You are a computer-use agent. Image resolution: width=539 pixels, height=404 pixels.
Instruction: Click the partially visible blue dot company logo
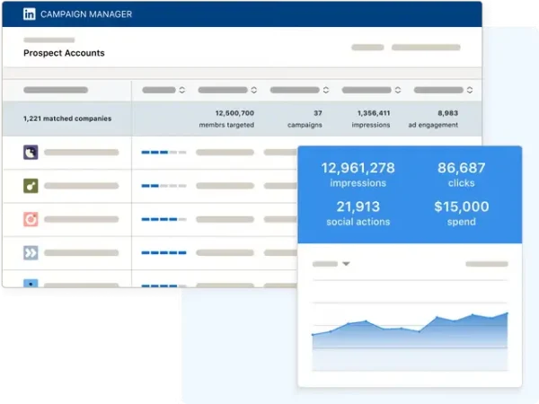pyautogui.click(x=31, y=284)
